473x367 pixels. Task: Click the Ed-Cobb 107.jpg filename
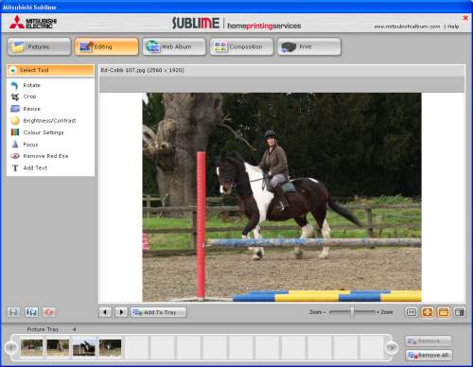pyautogui.click(x=143, y=70)
